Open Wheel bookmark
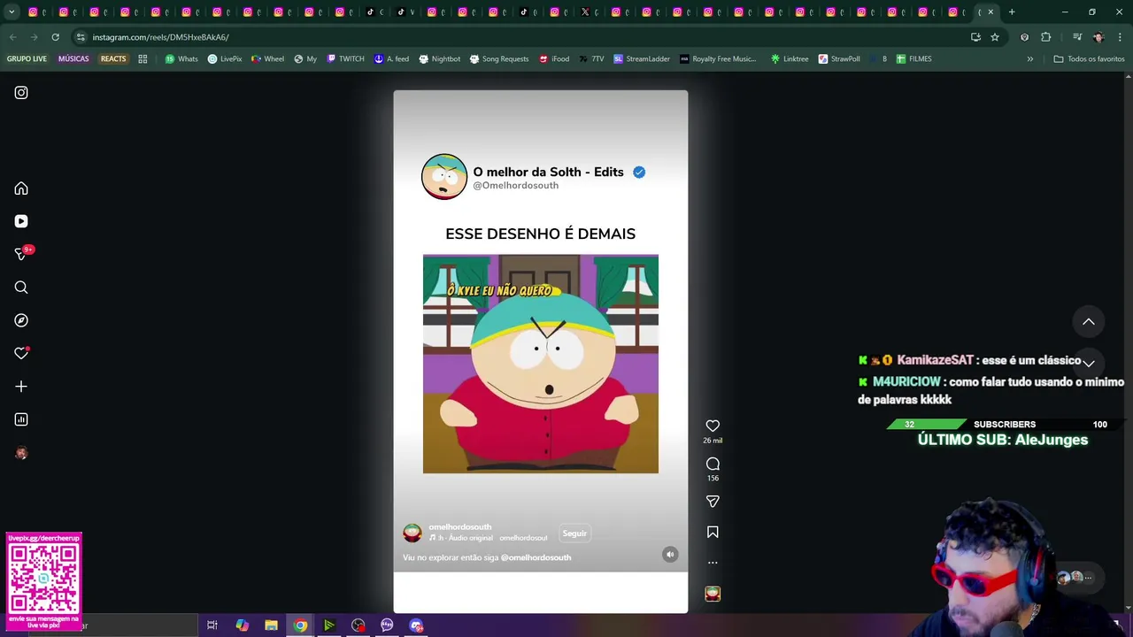The height and width of the screenshot is (637, 1133). pyautogui.click(x=268, y=59)
